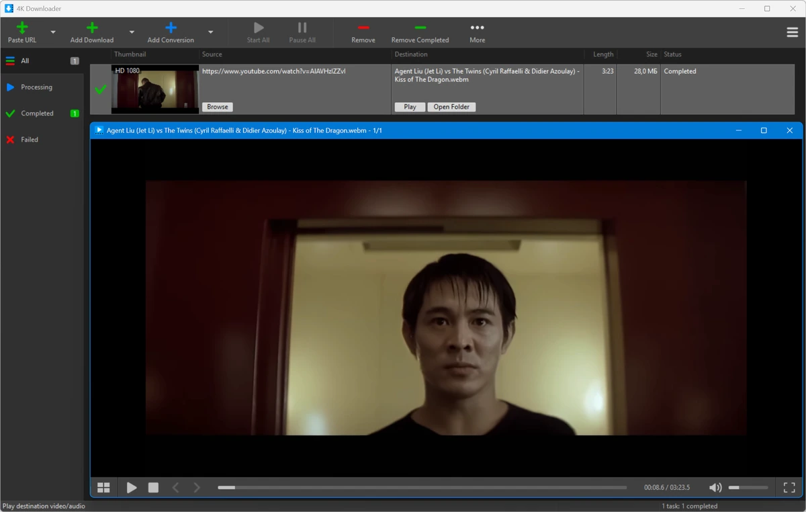Click the playlist grid icon in player
The height and width of the screenshot is (512, 806).
pos(103,488)
